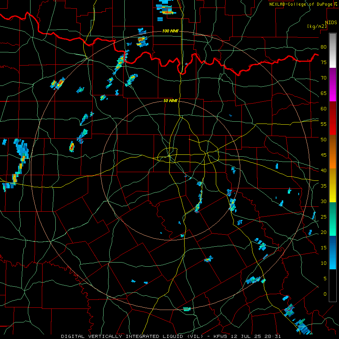Pick the yellow segment of the color scale
339x339 pixels.
click(x=333, y=185)
